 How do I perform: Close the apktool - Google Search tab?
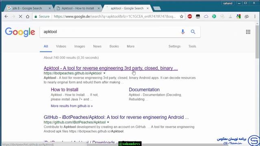(147, 8)
